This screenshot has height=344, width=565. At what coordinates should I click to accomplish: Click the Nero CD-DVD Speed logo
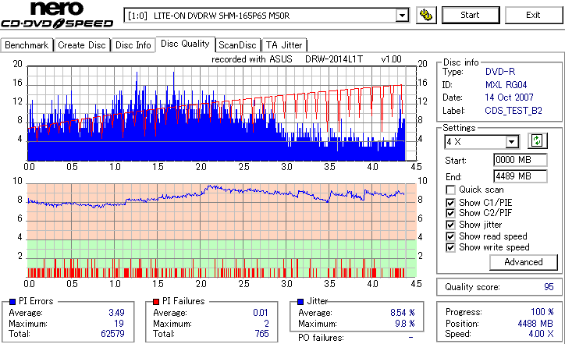point(57,15)
